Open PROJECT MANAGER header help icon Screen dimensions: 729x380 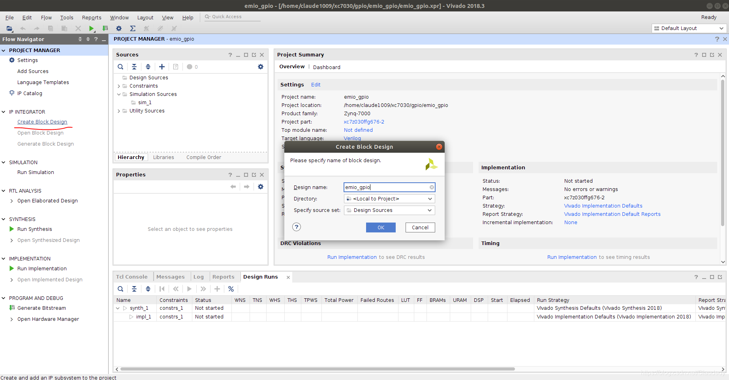pyautogui.click(x=717, y=39)
